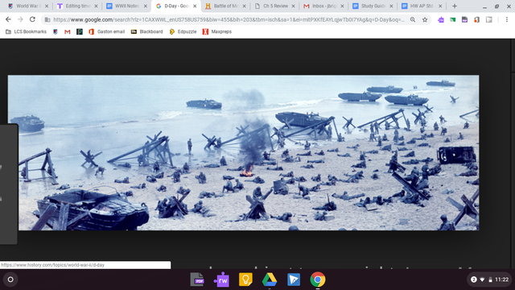This screenshot has width=515, height=290.
Task: Open the notification count badge
Action: click(474, 280)
